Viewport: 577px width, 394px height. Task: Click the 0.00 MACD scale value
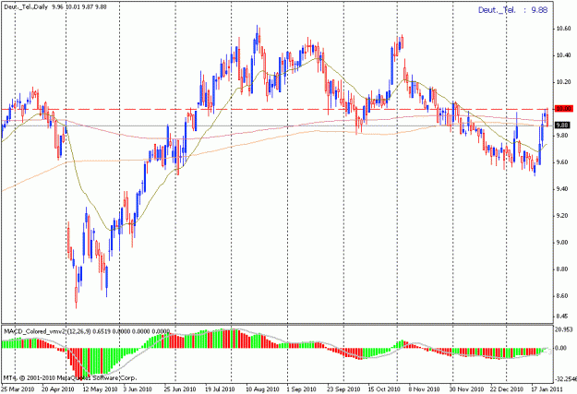(x=561, y=348)
